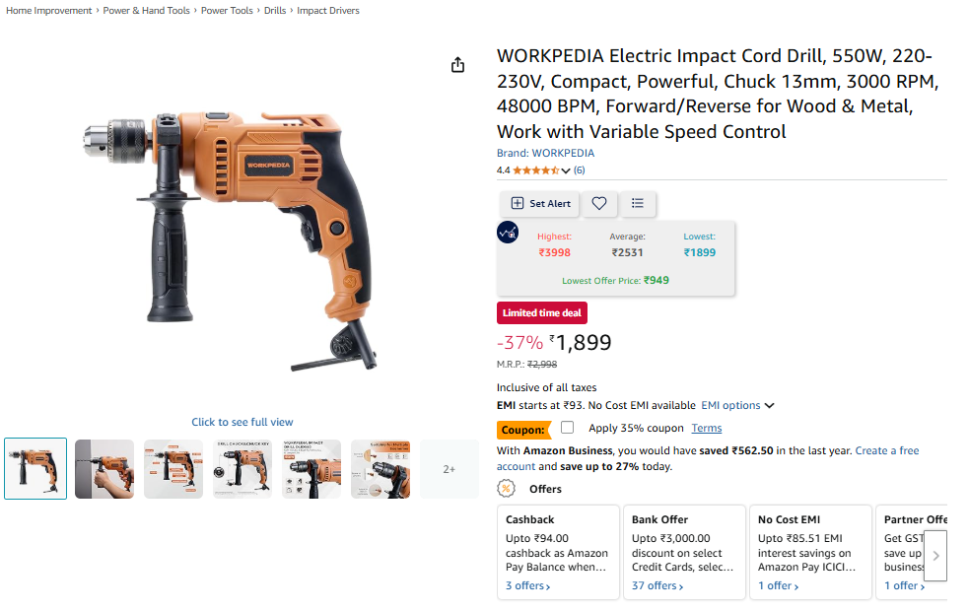The height and width of the screenshot is (611, 968).
Task: Click the Set Alert button
Action: [x=540, y=204]
